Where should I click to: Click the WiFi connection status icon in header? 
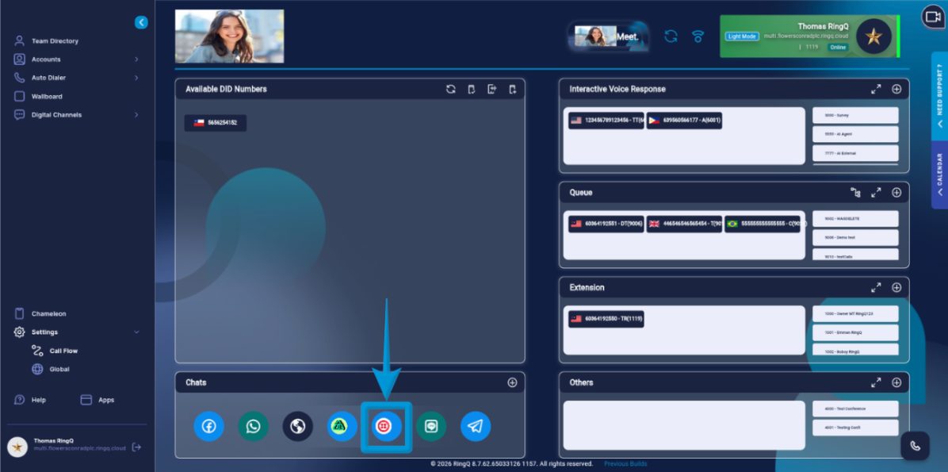tap(697, 36)
